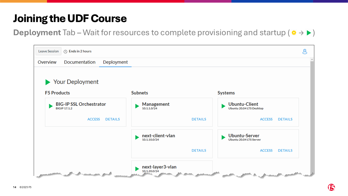The width and height of the screenshot is (348, 196).
Task: Click the Systems column heading
Action: pos(226,93)
